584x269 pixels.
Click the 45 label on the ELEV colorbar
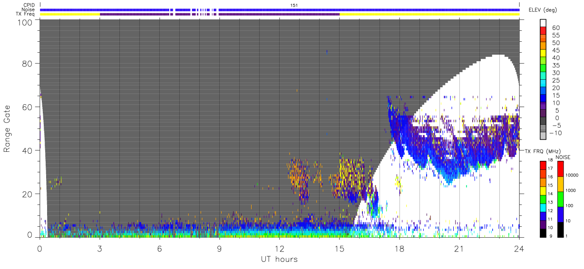point(555,50)
